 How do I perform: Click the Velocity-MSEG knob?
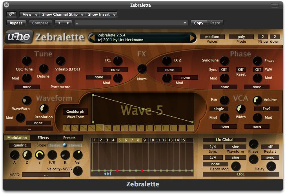point(78,171)
